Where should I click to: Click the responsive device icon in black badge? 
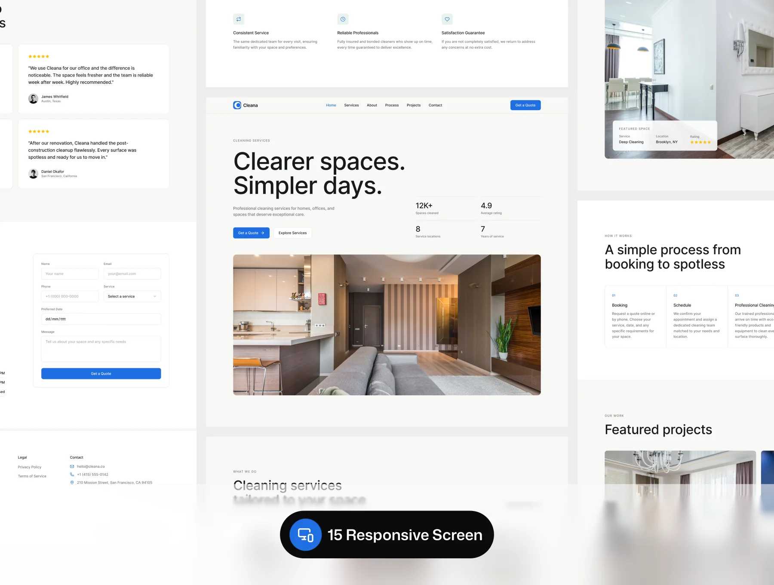[x=306, y=535]
